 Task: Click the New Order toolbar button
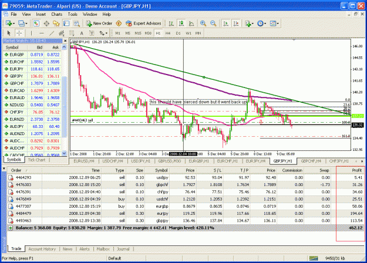click(99, 23)
